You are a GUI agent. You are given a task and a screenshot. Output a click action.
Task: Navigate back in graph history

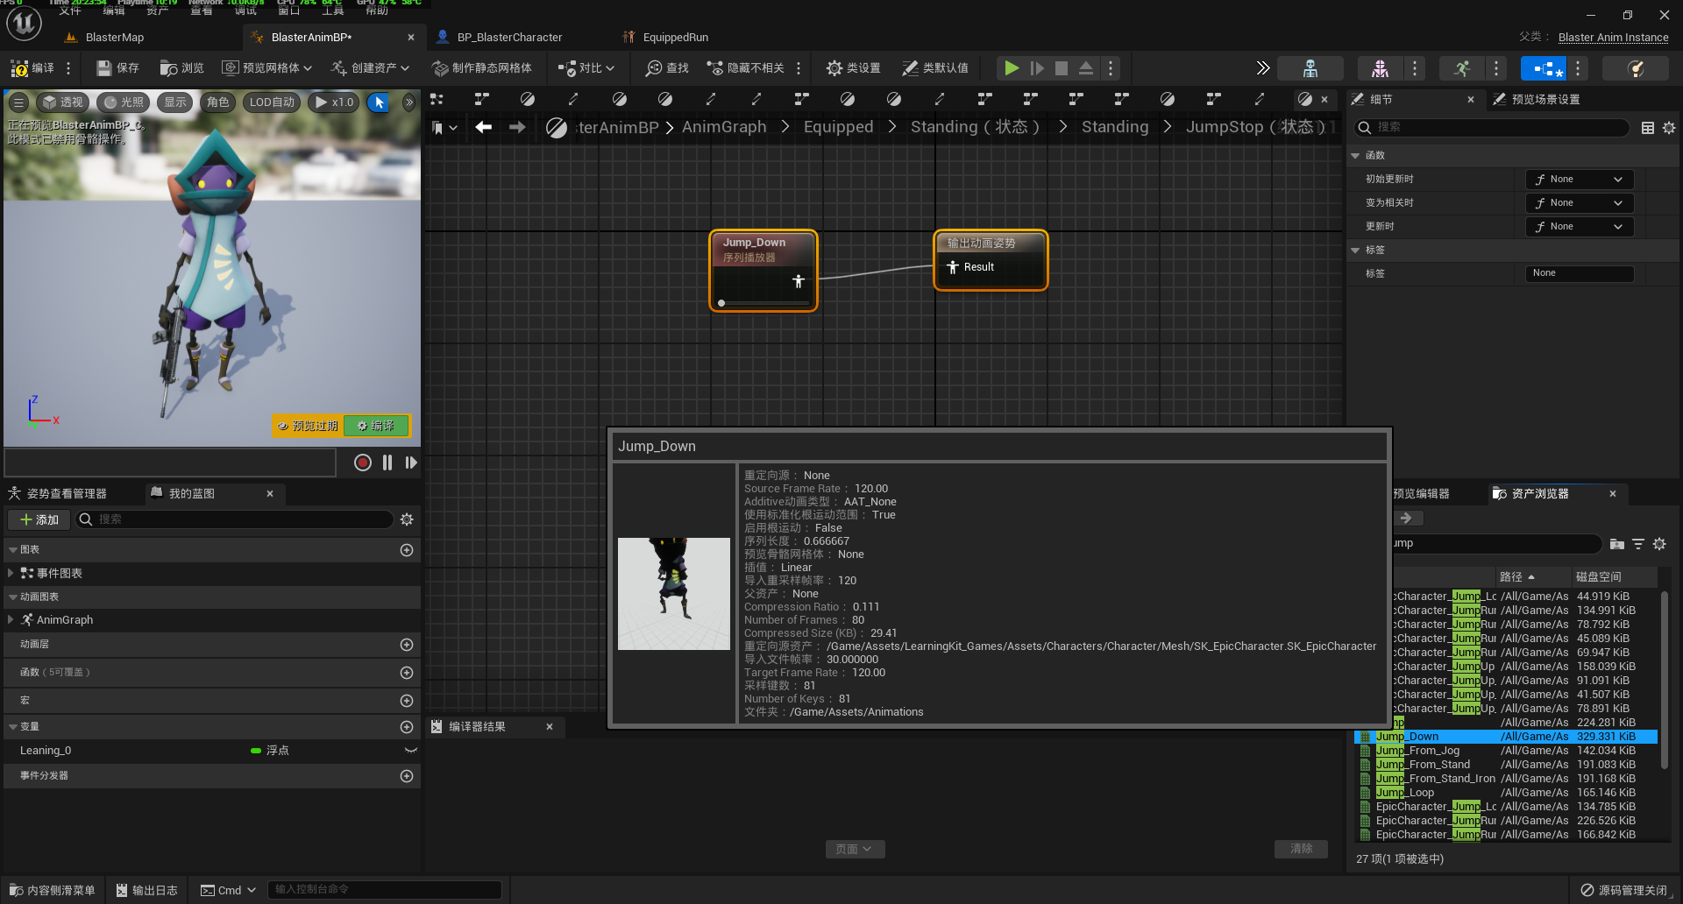(x=484, y=127)
